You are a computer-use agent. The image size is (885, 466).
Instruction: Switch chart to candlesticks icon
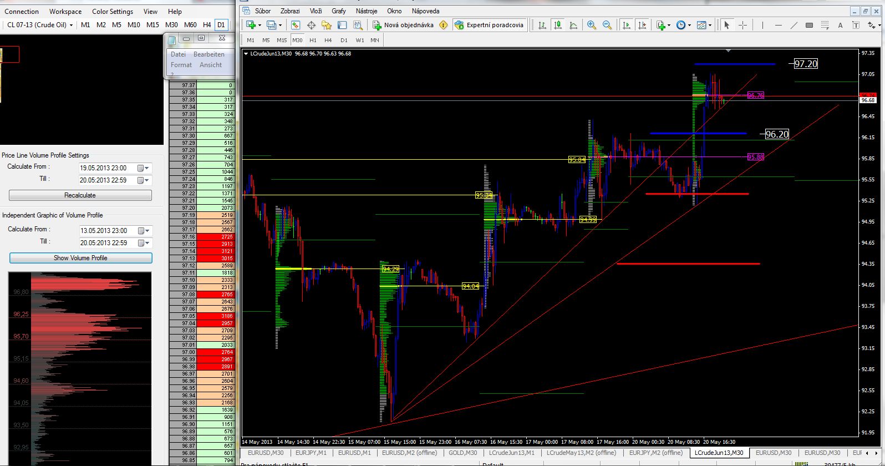[558, 25]
